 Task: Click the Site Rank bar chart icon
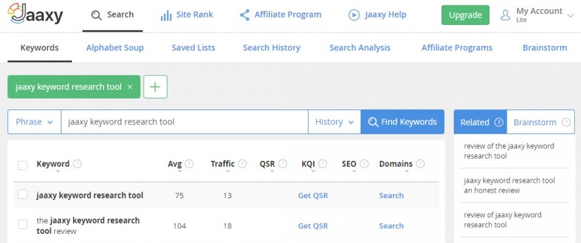pyautogui.click(x=166, y=16)
